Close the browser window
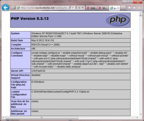 [138, 2]
